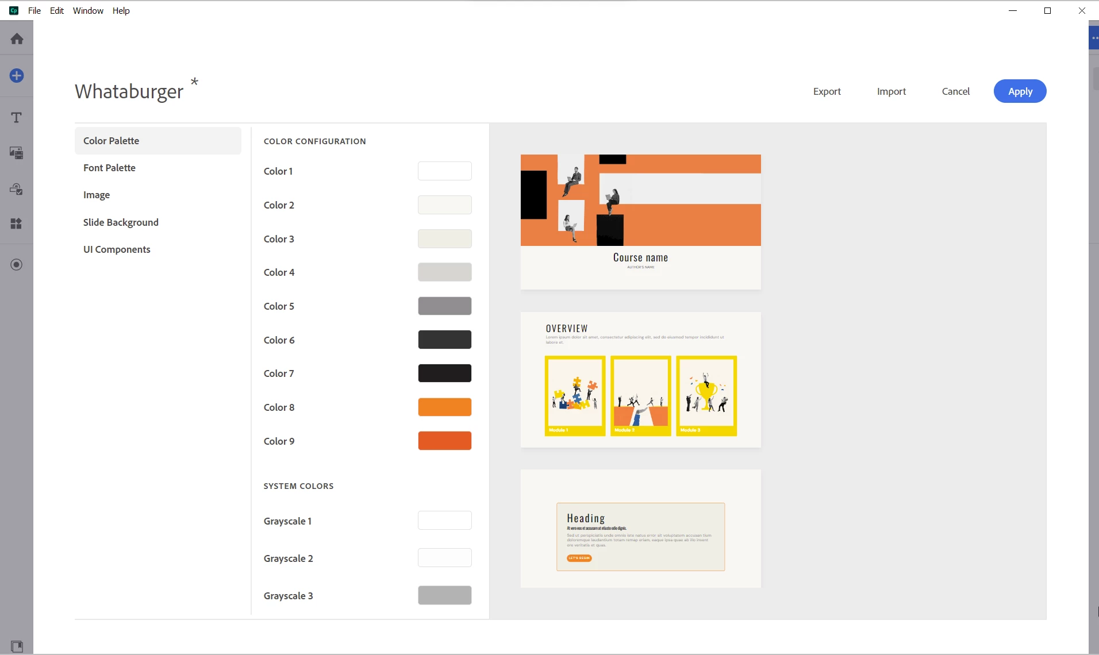The image size is (1099, 655).
Task: Open the Color 3 swatch
Action: (x=444, y=239)
